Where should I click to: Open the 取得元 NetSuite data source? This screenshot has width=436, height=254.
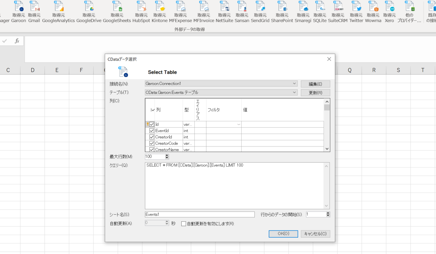point(224,12)
